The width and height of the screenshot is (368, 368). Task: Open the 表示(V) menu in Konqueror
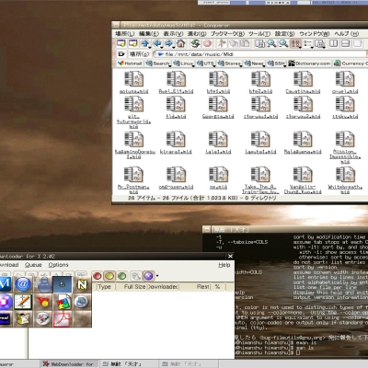173,33
